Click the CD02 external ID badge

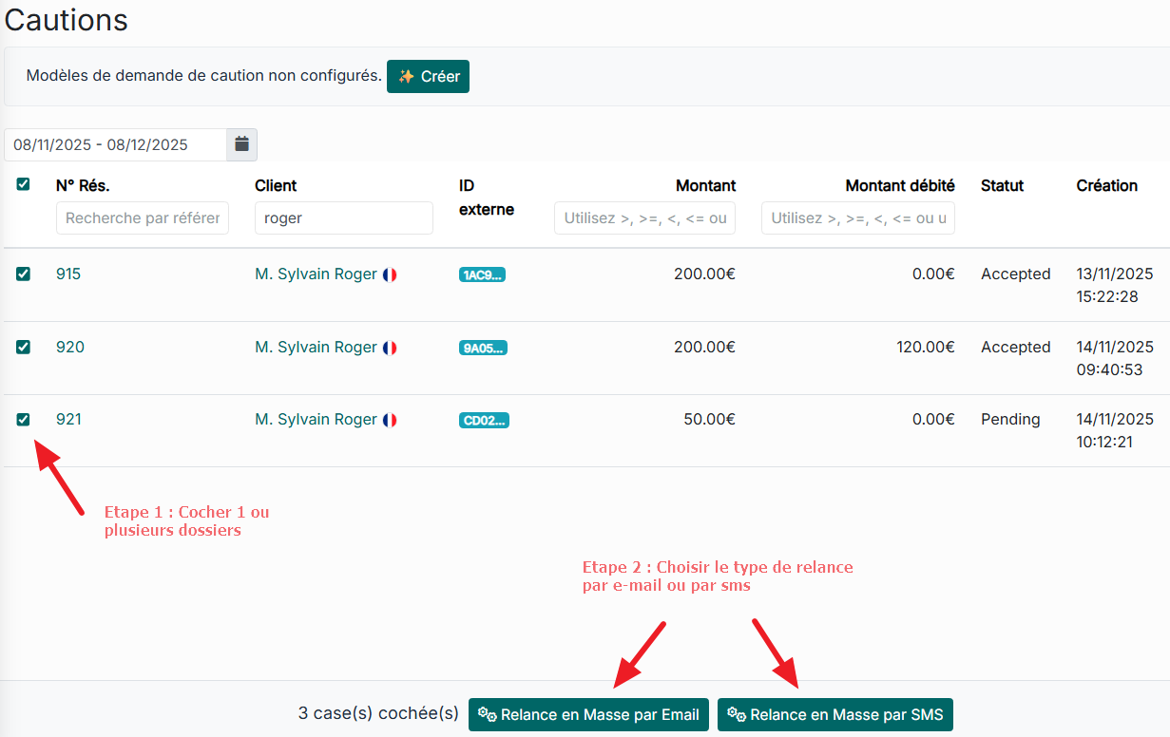click(484, 421)
